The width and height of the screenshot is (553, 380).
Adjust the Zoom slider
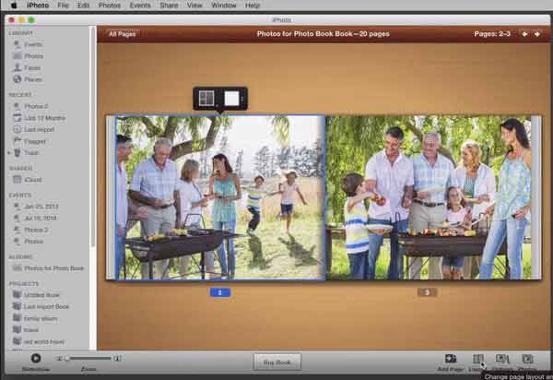point(88,359)
